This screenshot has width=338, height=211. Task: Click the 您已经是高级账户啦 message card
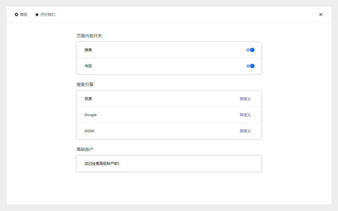coord(169,164)
